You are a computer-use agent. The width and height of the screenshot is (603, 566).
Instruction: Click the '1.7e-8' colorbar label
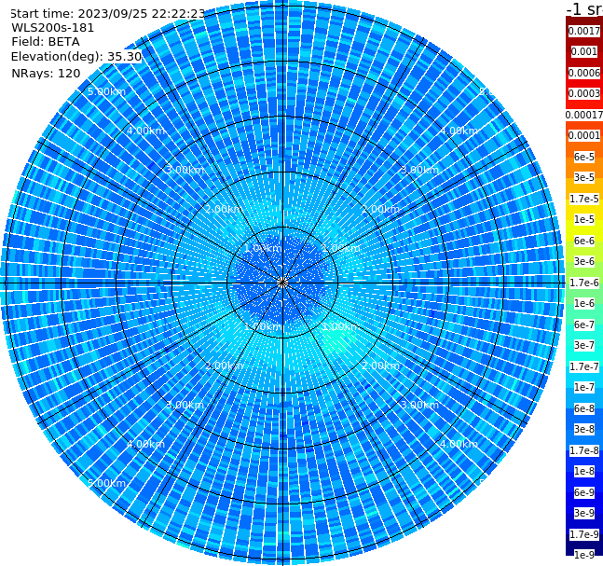click(584, 450)
